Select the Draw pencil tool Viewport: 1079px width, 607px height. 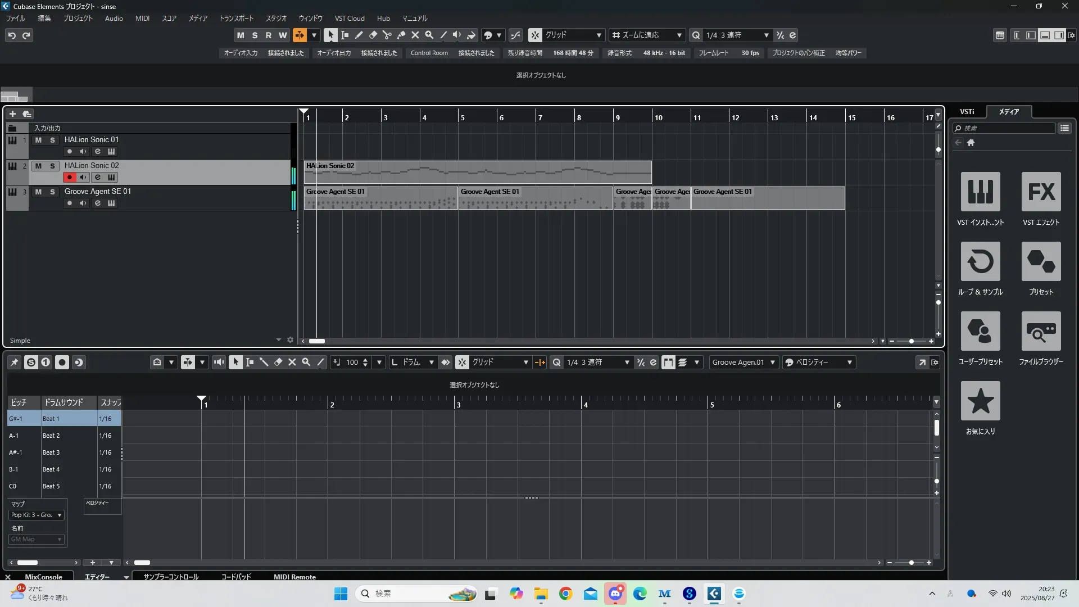[359, 35]
